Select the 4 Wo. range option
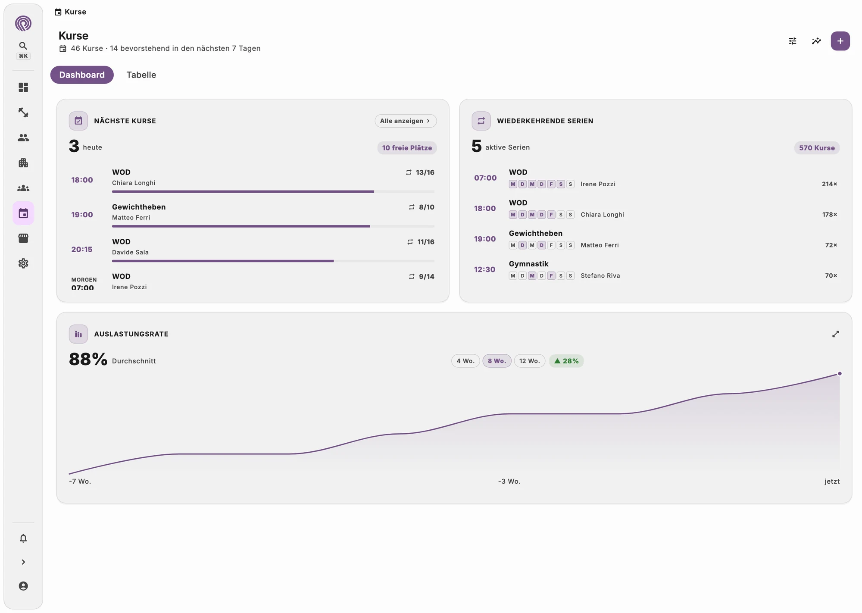This screenshot has width=862, height=613. pos(465,361)
